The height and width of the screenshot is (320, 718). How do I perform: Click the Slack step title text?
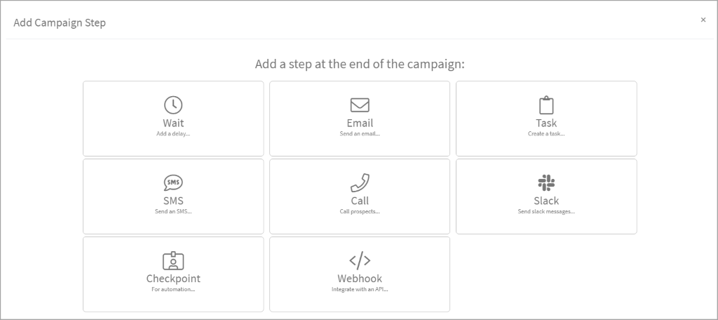point(546,201)
